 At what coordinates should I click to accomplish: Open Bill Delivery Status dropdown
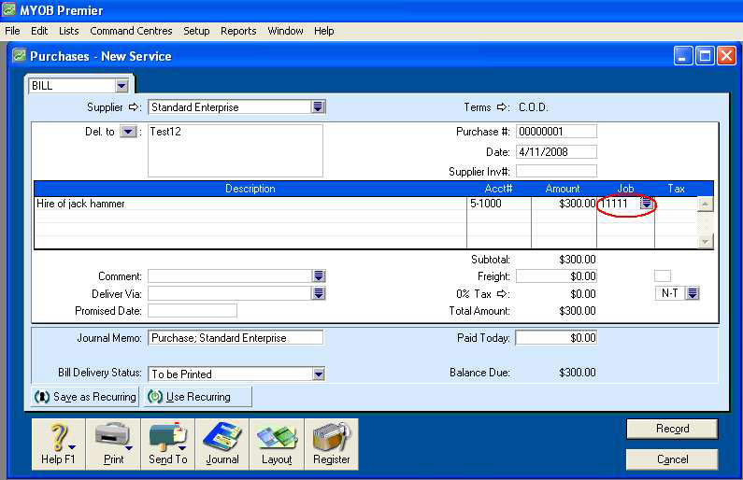319,374
